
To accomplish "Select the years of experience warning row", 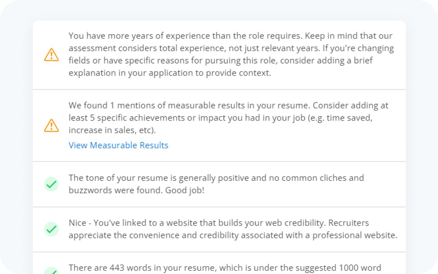I will pos(219,54).
